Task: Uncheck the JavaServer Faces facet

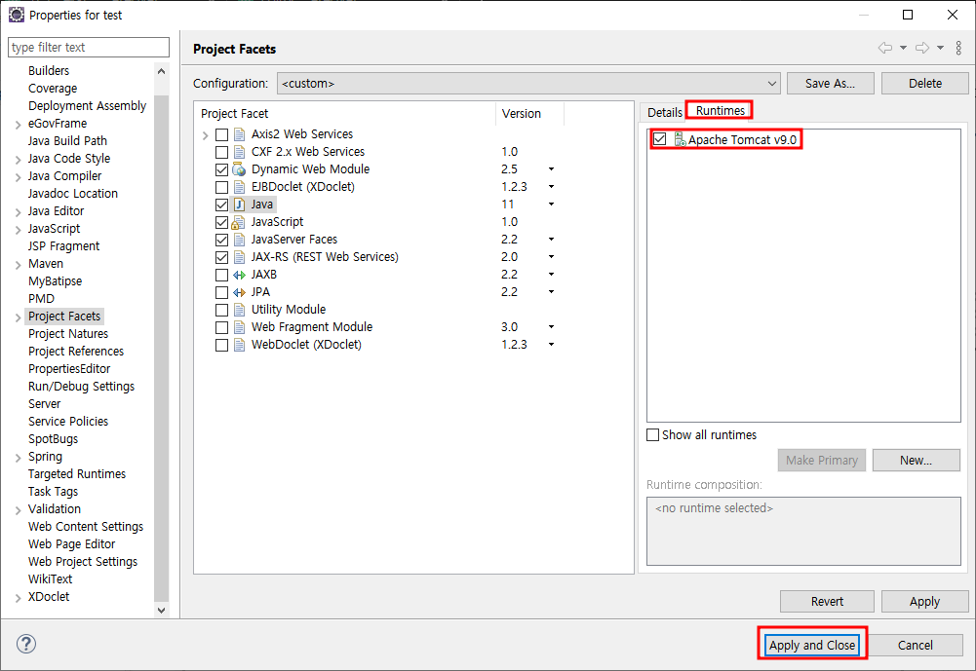Action: tap(221, 240)
